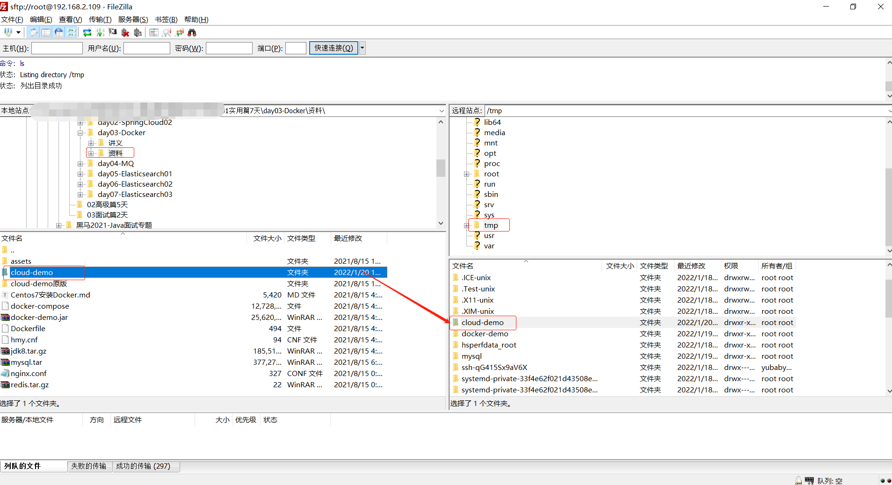The height and width of the screenshot is (485, 892).
Task: Click the remote cloud-demo folder icon
Action: [x=456, y=322]
